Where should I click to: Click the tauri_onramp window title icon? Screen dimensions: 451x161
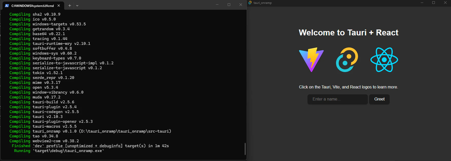250,3
